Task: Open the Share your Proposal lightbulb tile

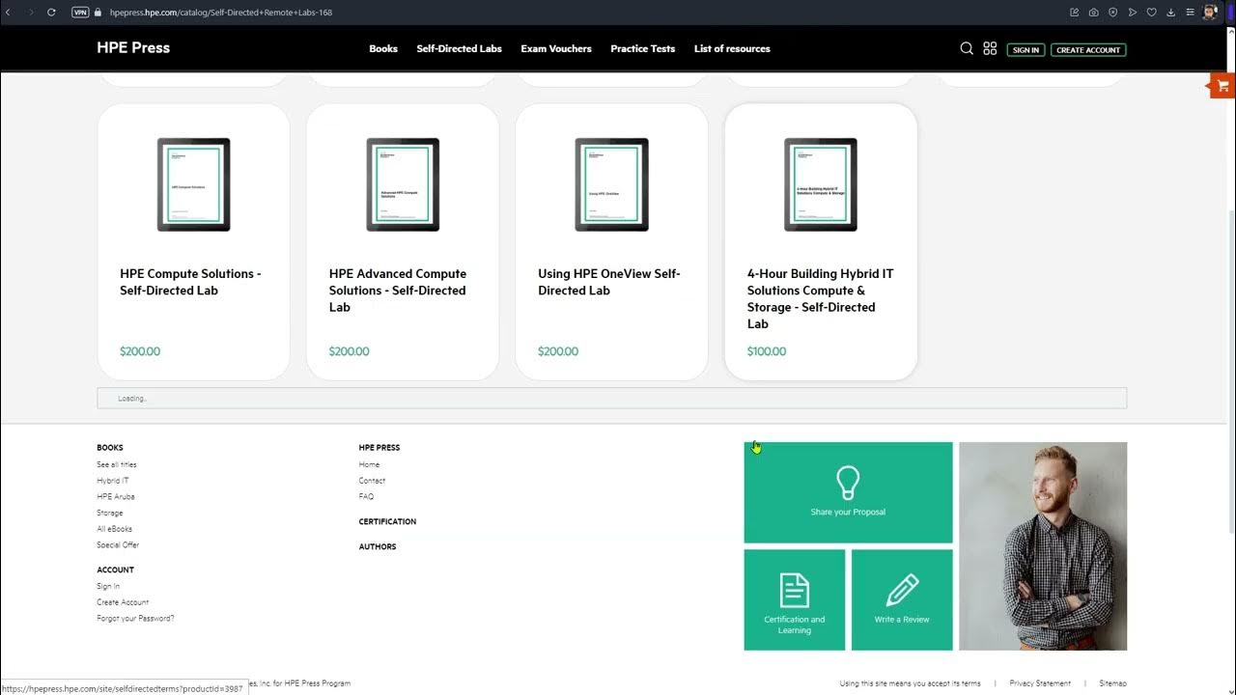Action: coord(848,492)
